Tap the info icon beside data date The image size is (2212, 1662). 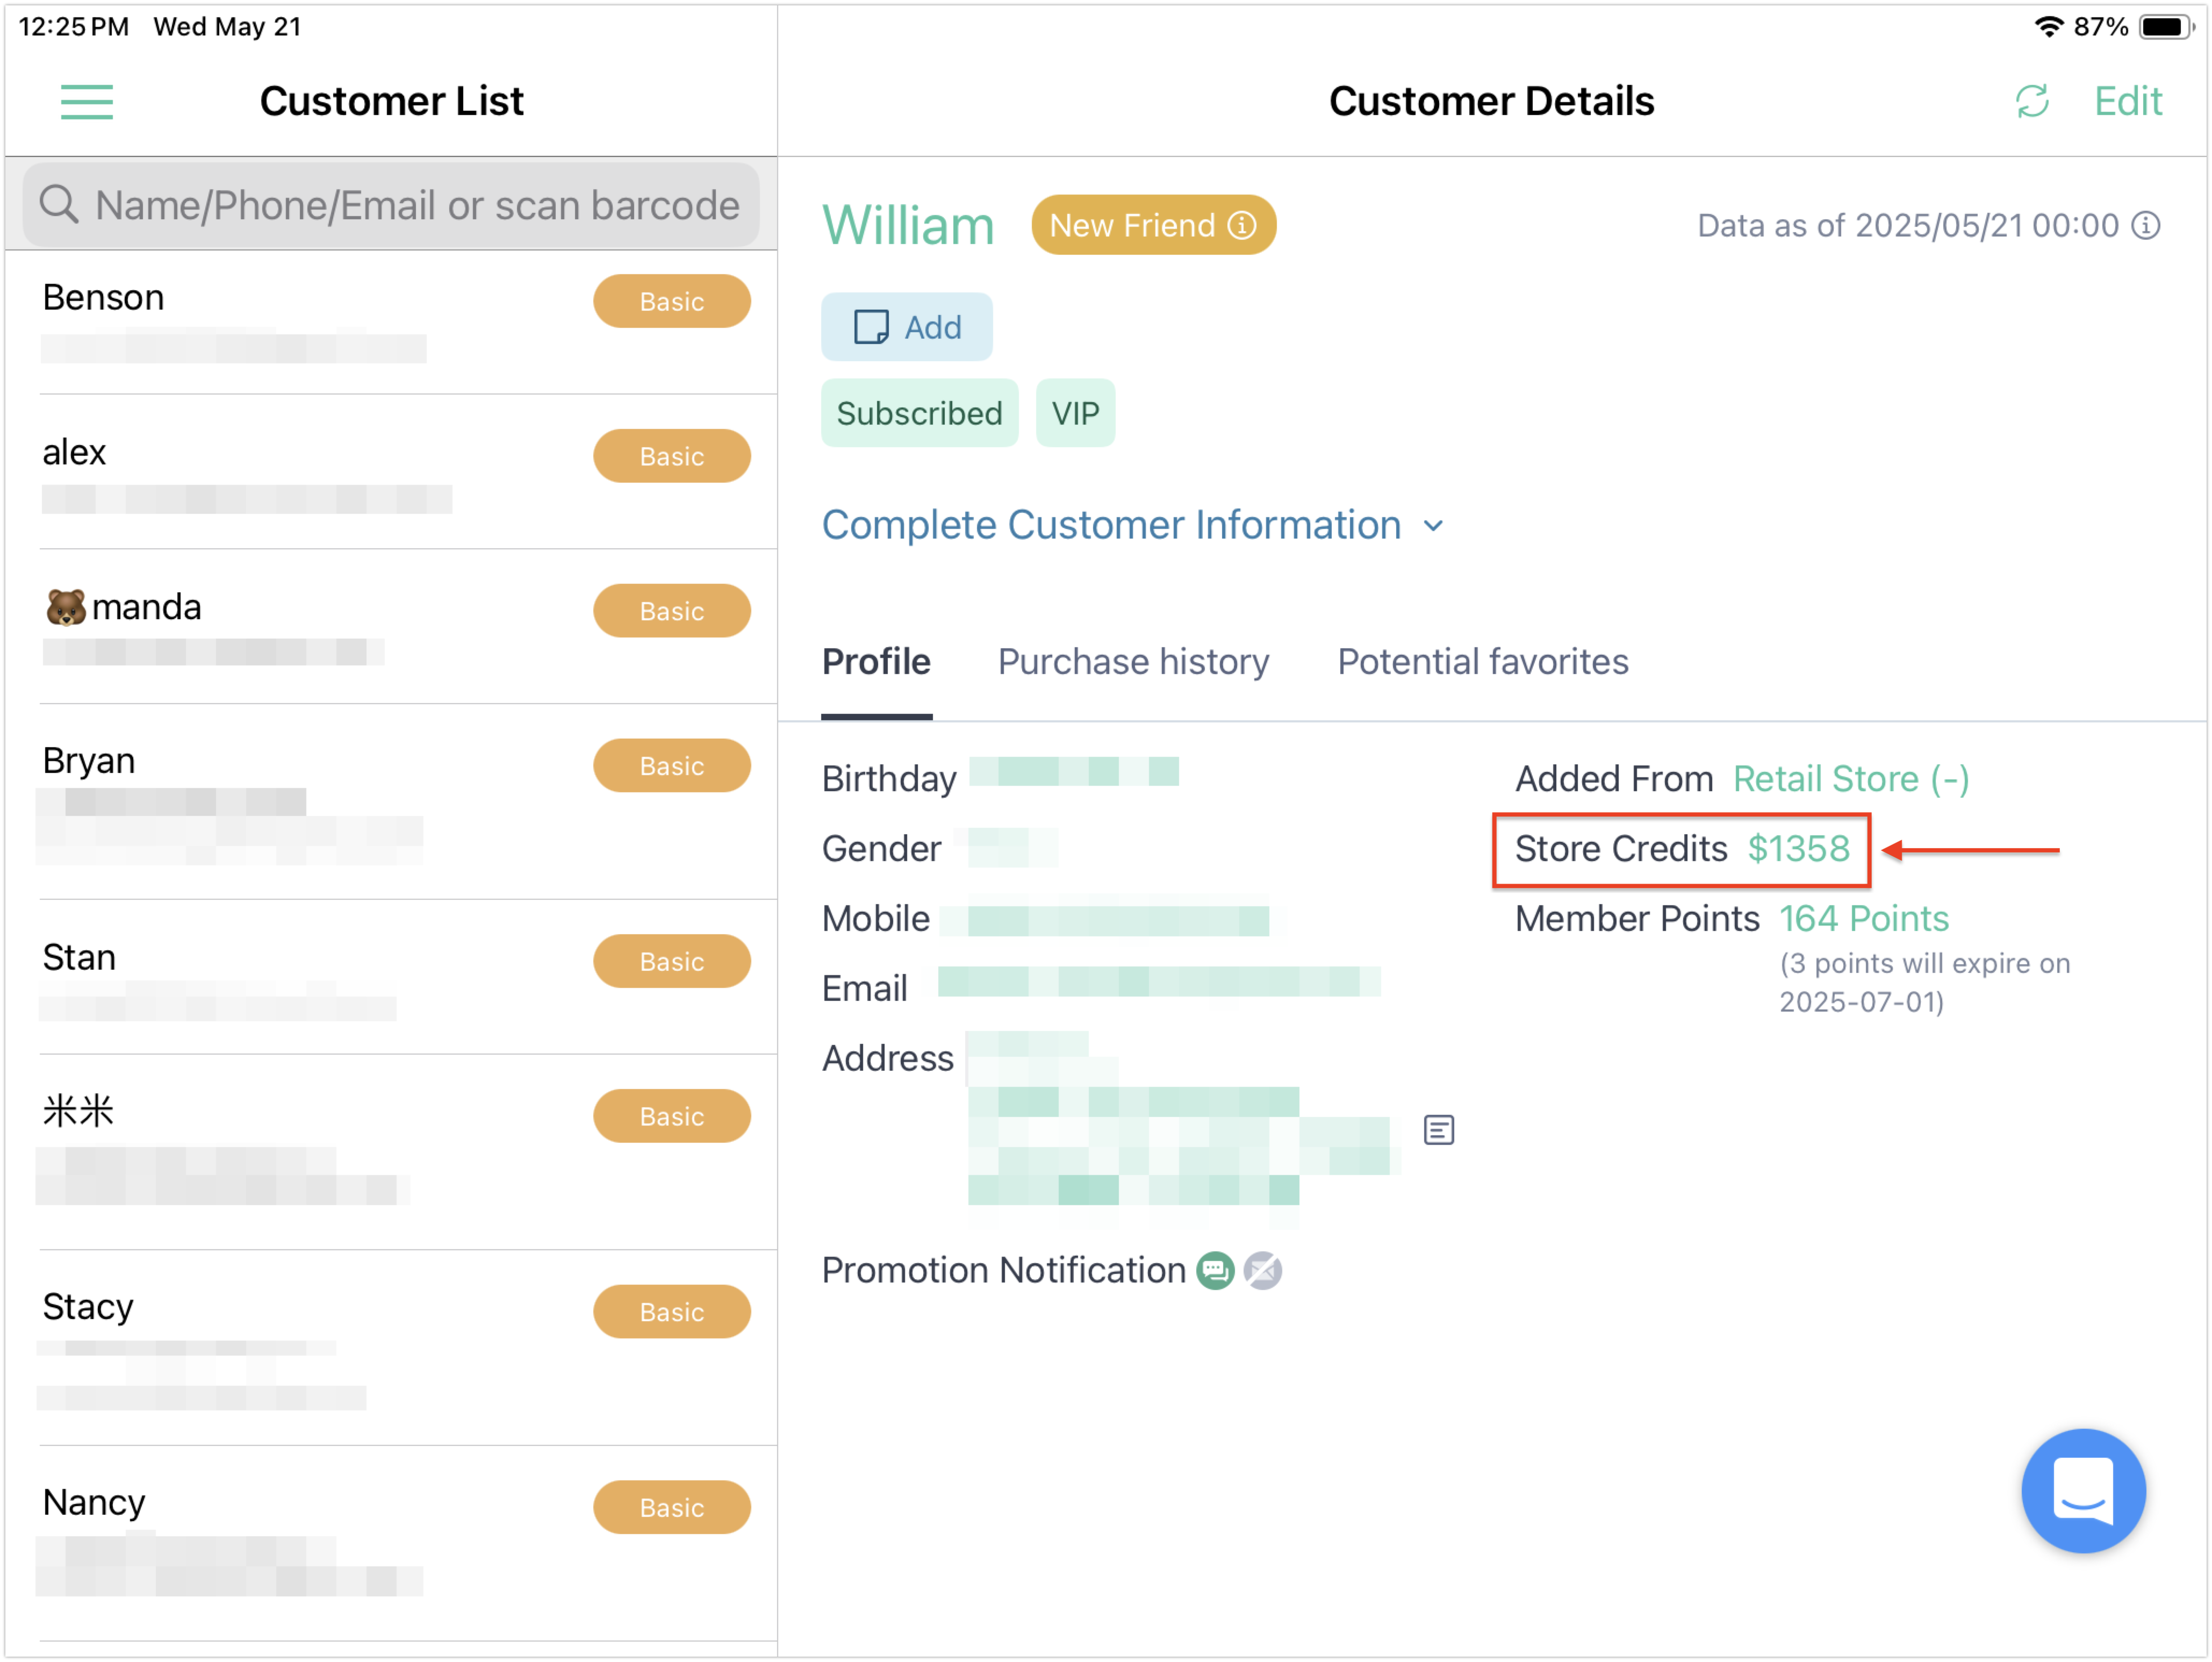pos(2146,226)
